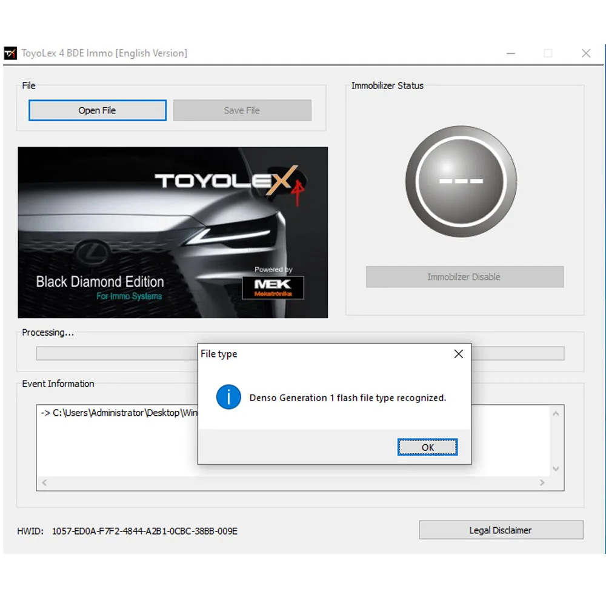This screenshot has width=606, height=606.
Task: Click the 'File type' dialog title
Action: (x=219, y=354)
